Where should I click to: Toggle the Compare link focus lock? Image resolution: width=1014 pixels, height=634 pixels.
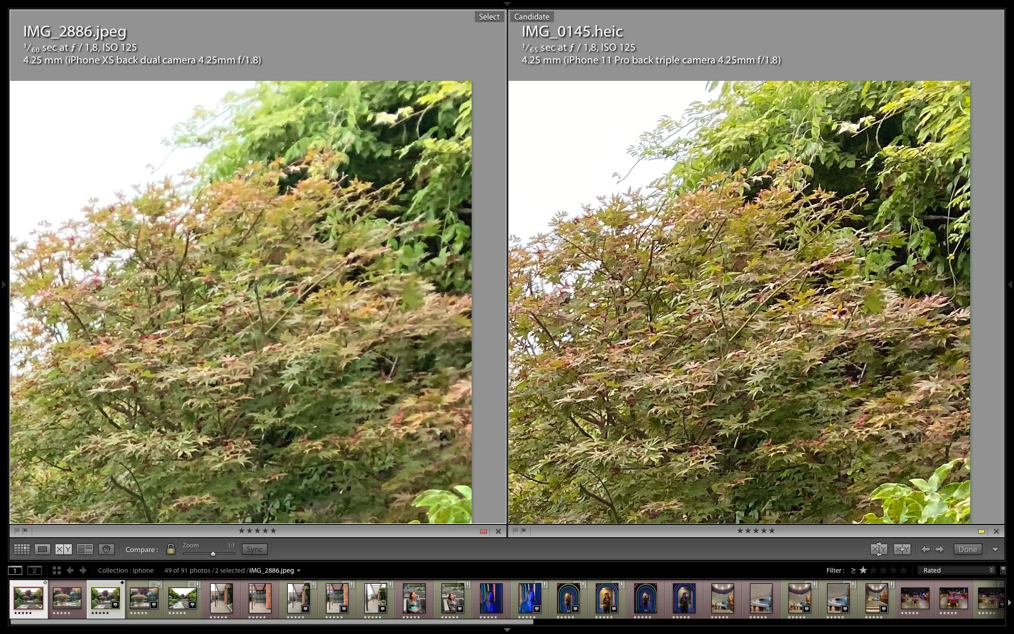point(171,549)
